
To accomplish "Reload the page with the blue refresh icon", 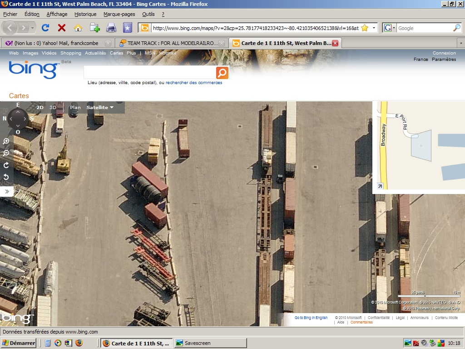I will [45, 28].
